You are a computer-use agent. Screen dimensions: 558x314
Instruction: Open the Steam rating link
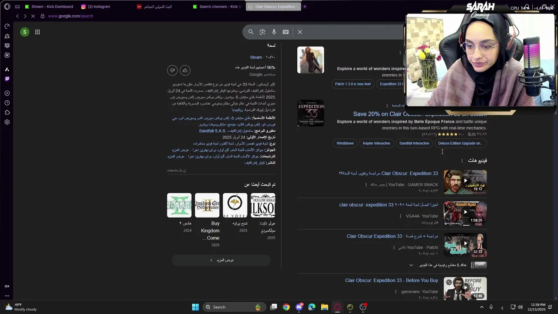point(256,57)
